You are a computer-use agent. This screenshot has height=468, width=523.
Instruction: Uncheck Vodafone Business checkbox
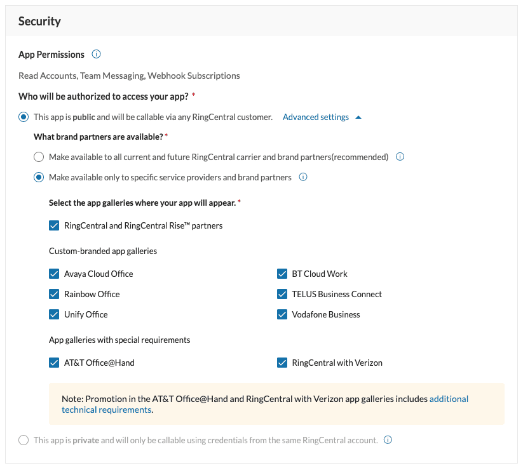pos(282,314)
